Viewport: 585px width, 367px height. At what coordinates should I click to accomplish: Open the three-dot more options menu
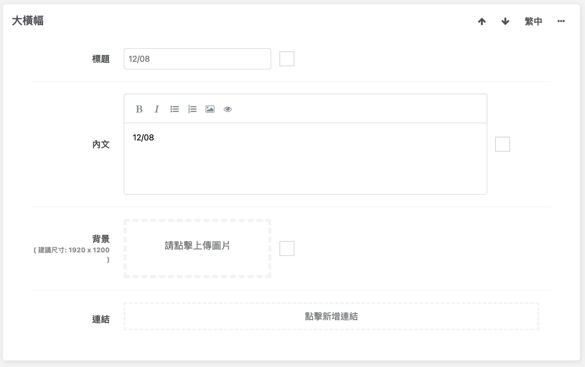click(x=561, y=21)
